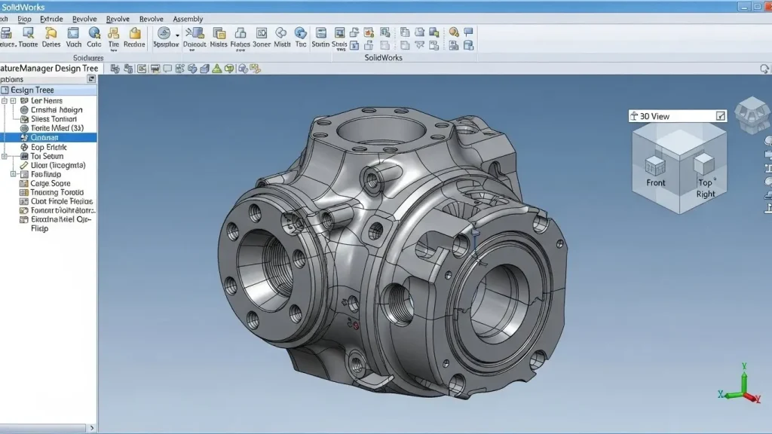Open the dropdown arrow next to the Display tool
The height and width of the screenshot is (434, 772).
176,35
